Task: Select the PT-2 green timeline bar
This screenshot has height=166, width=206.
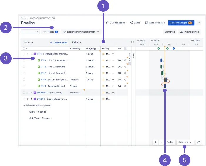Action: point(162,73)
